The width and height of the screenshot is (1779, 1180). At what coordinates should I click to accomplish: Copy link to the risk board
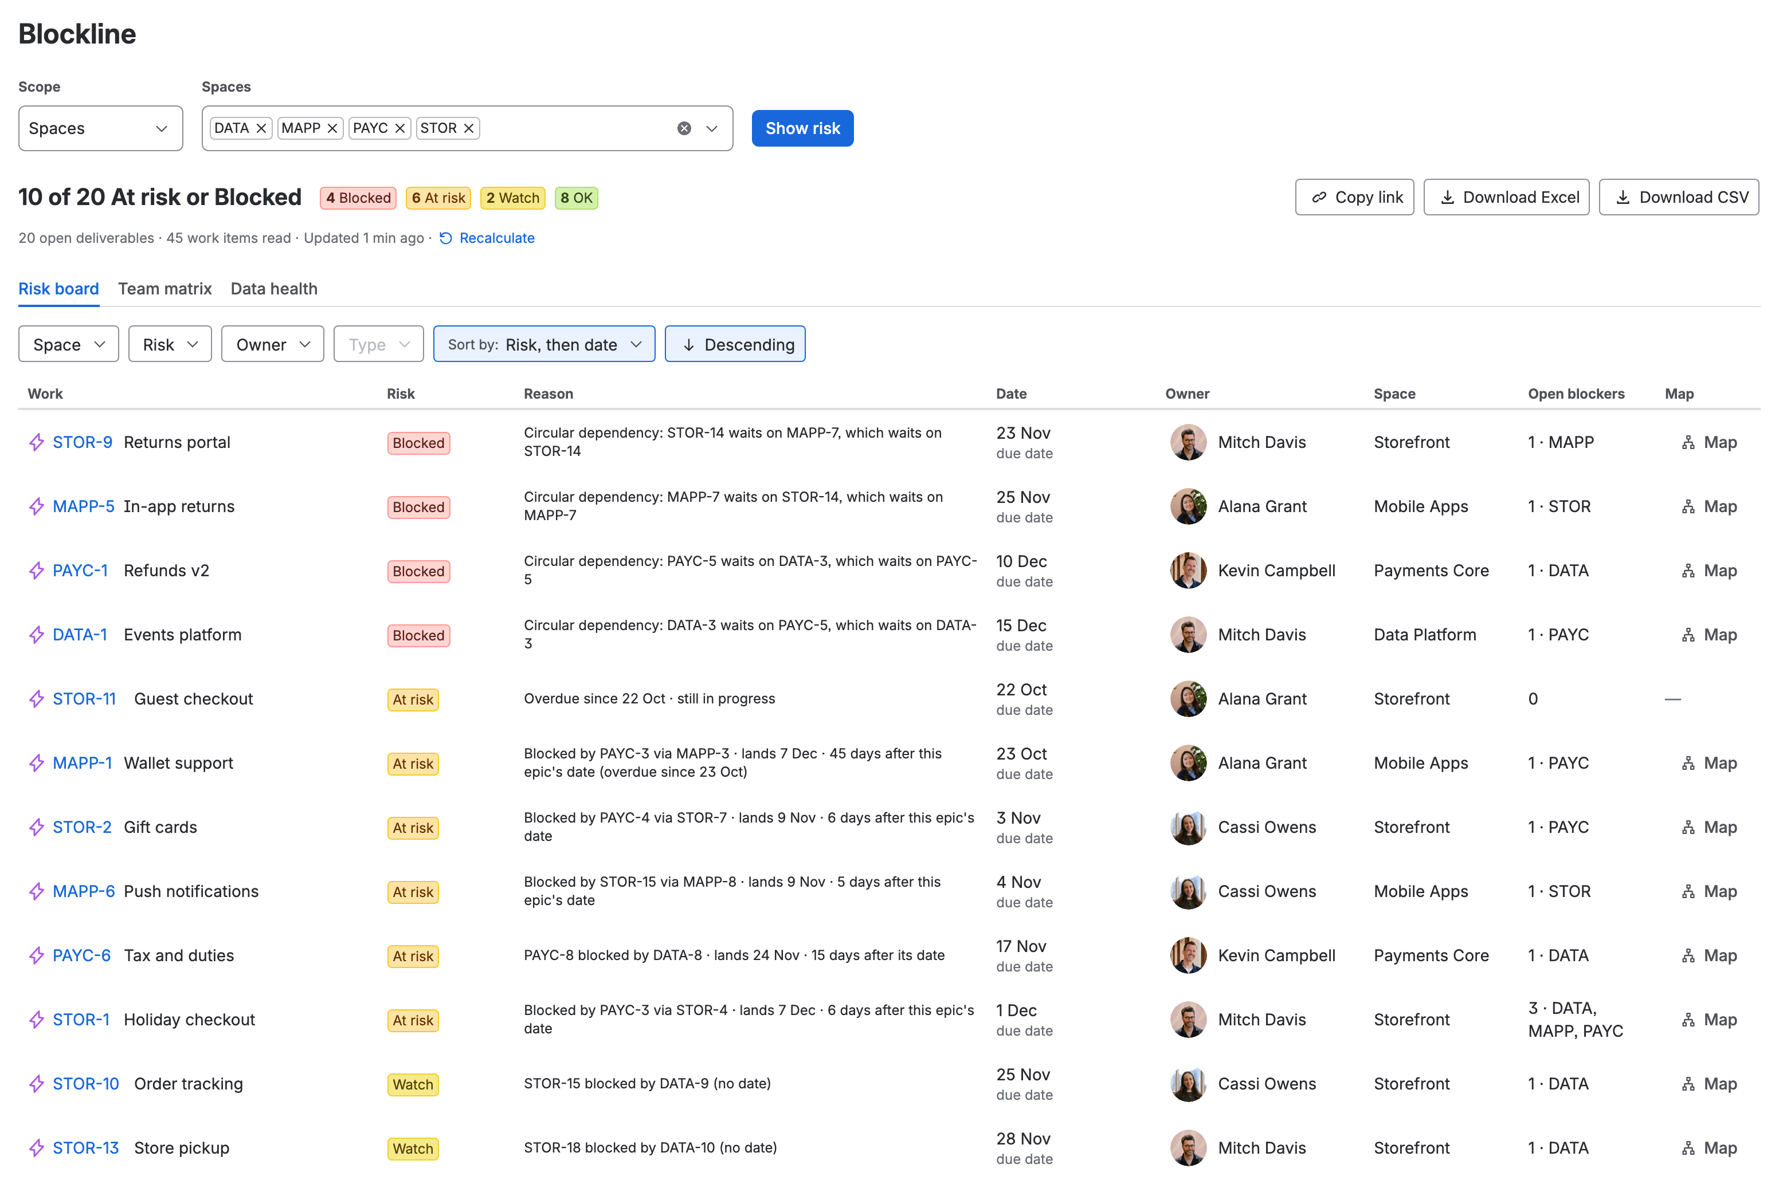pyautogui.click(x=1354, y=197)
